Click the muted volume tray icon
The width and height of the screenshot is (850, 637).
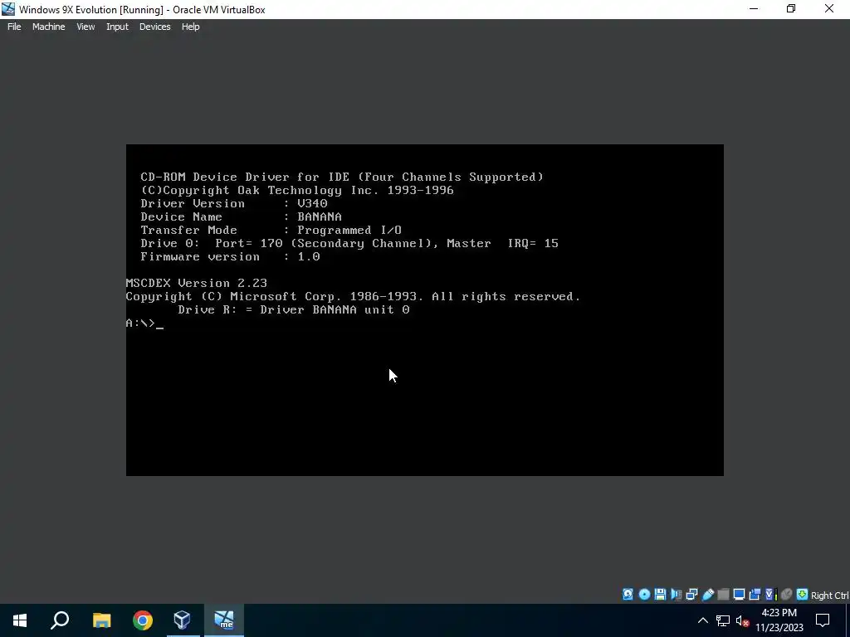pos(742,620)
